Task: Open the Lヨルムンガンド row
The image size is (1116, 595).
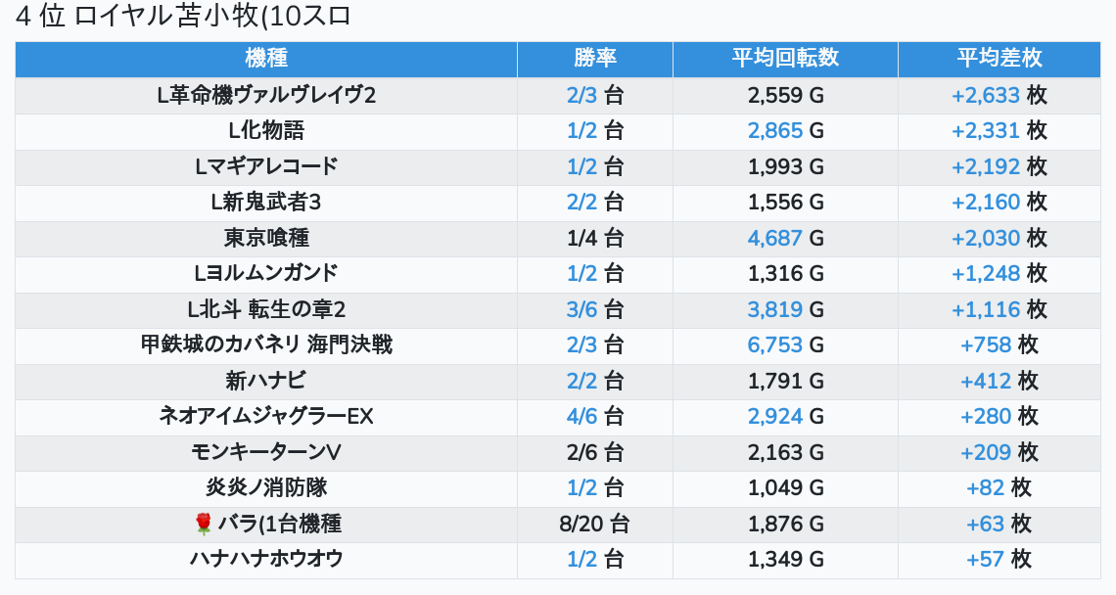Action: point(266,274)
